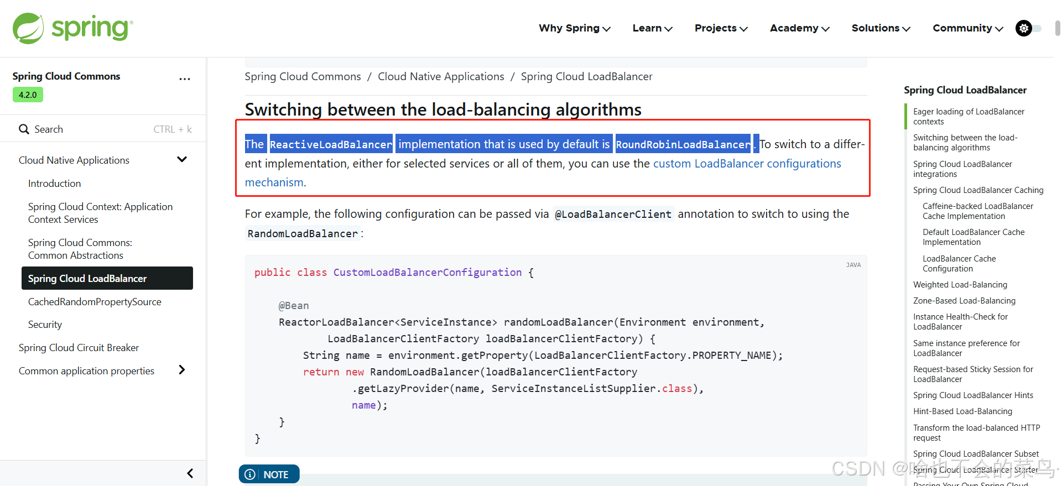Open Spring Cloud Commons: Common Abstractions
1062x486 pixels.
(x=80, y=249)
